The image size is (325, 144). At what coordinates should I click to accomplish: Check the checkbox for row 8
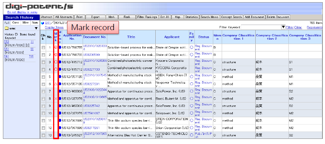pyautogui.click(x=43, y=99)
